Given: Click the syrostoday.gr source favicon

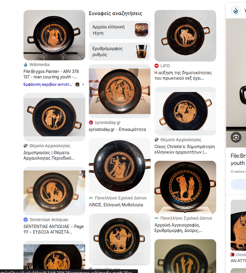Looking at the screenshot, I should pyautogui.click(x=91, y=122).
